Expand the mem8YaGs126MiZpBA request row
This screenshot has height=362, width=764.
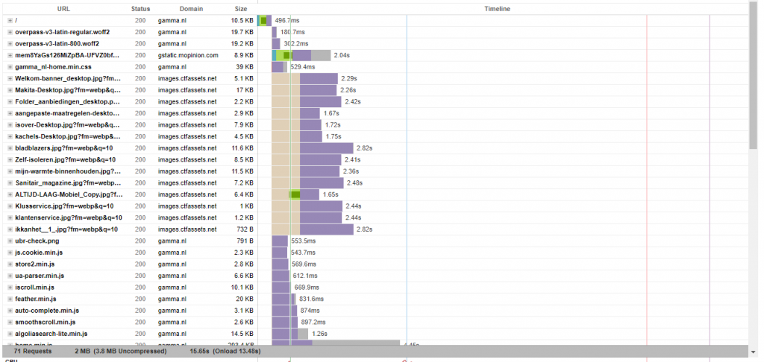[x=10, y=55]
